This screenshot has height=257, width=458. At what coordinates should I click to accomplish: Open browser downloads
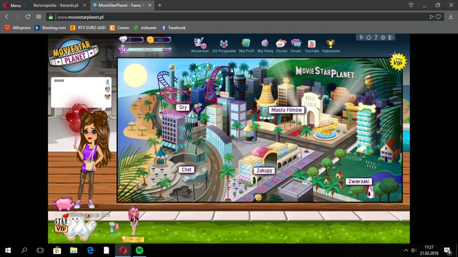450,17
